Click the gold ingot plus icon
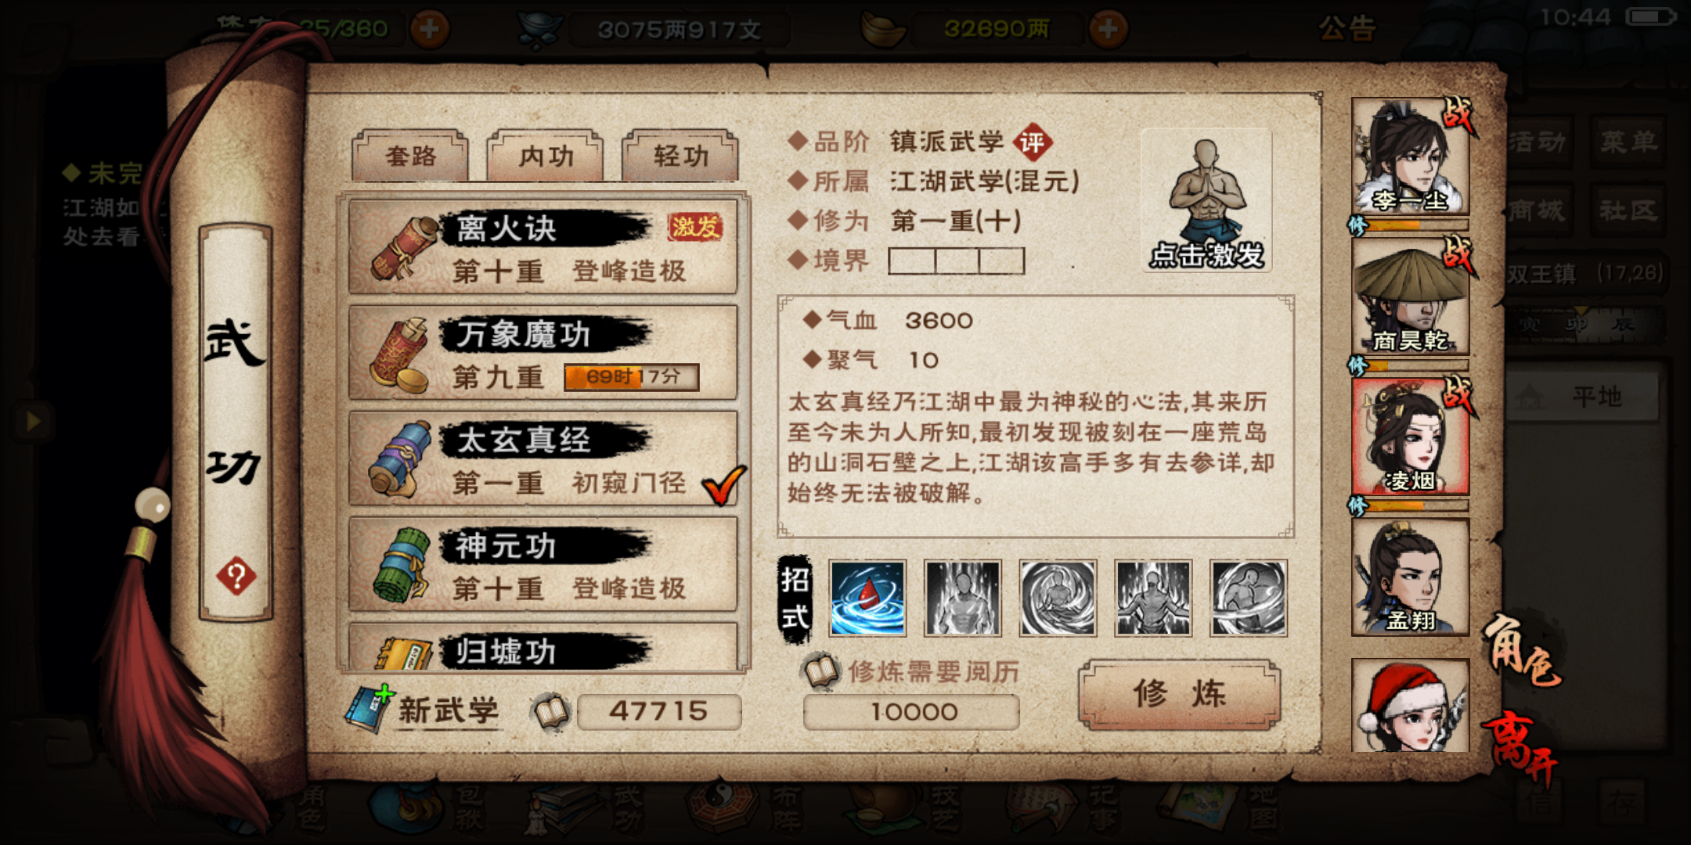 click(x=1108, y=30)
